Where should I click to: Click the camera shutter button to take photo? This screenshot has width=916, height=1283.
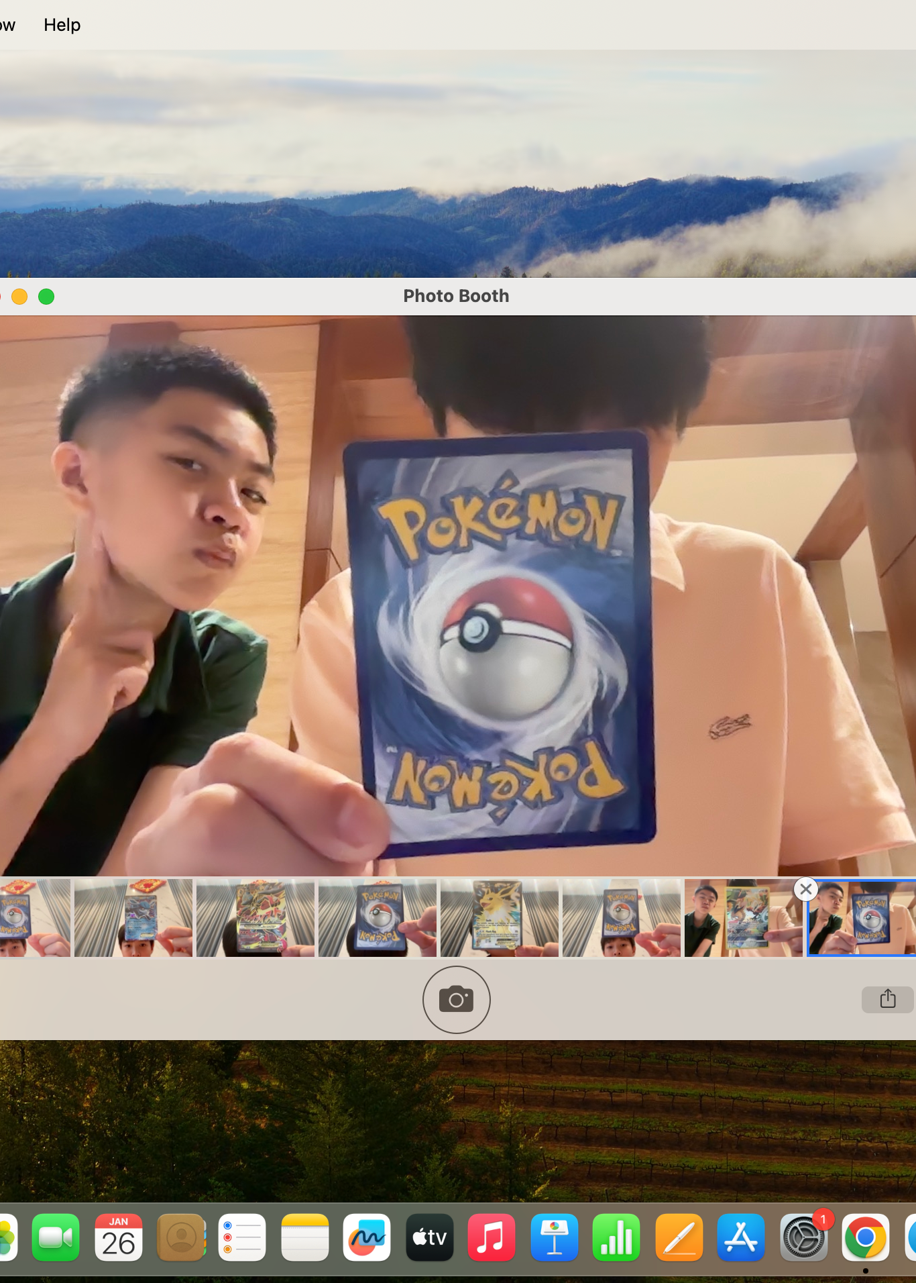(x=456, y=999)
